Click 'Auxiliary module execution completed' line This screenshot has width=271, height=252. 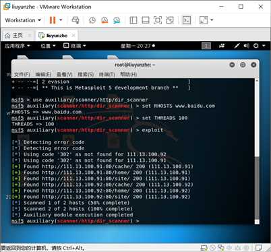coord(72,215)
